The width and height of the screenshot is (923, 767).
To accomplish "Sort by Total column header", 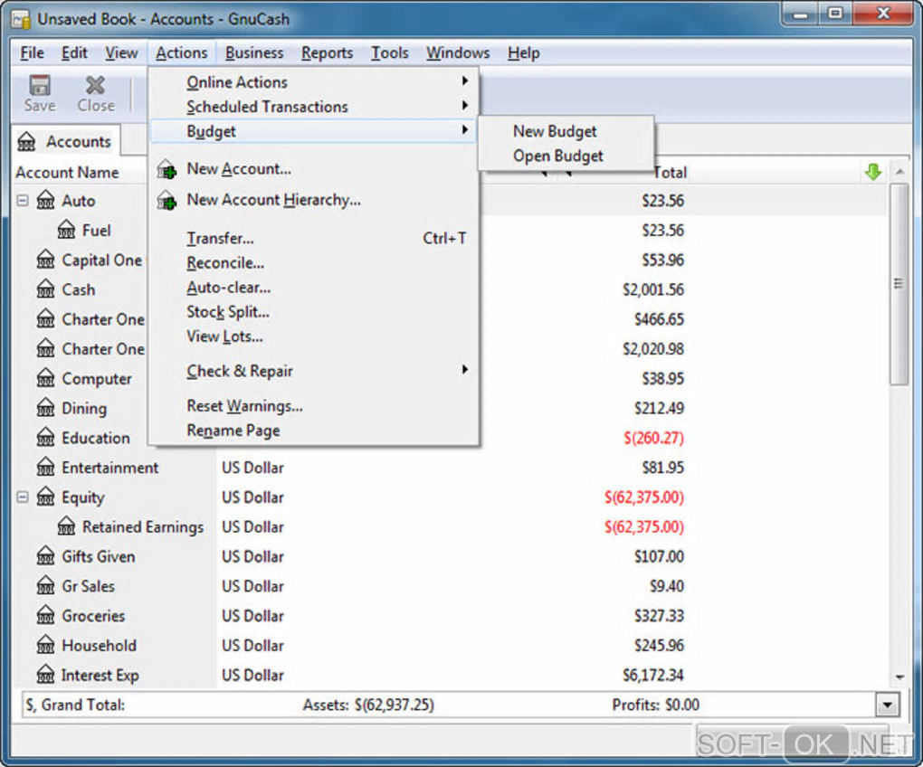I will click(x=670, y=173).
